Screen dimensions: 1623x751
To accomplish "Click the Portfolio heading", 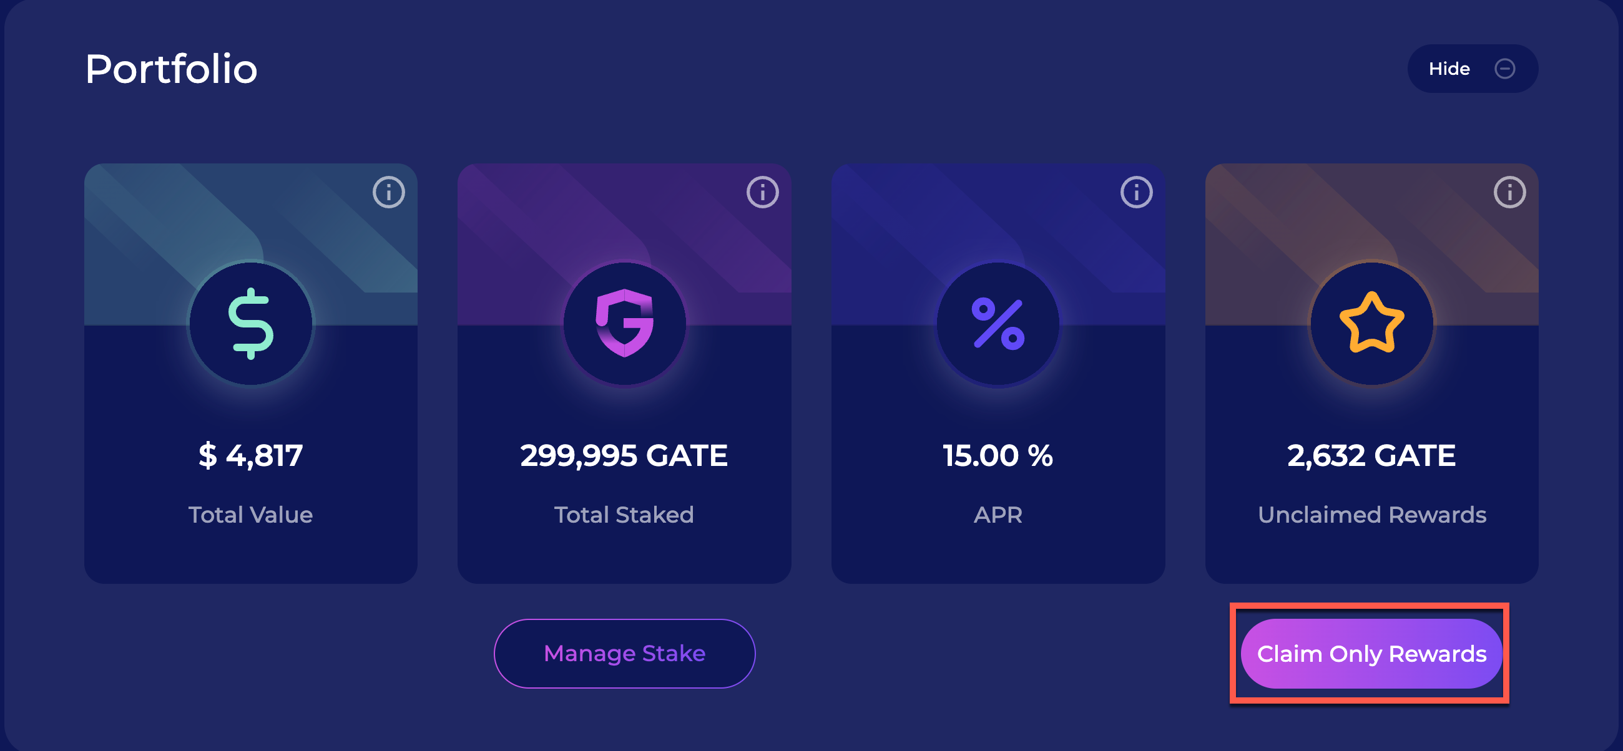I will [x=171, y=69].
